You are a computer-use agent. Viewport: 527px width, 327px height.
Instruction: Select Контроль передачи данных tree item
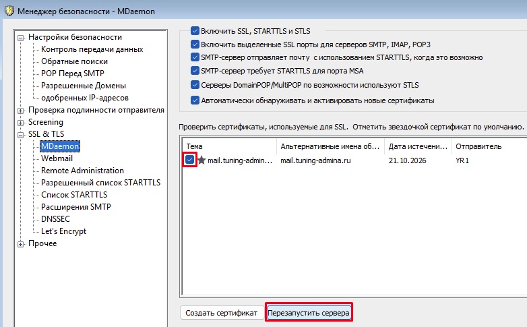92,49
